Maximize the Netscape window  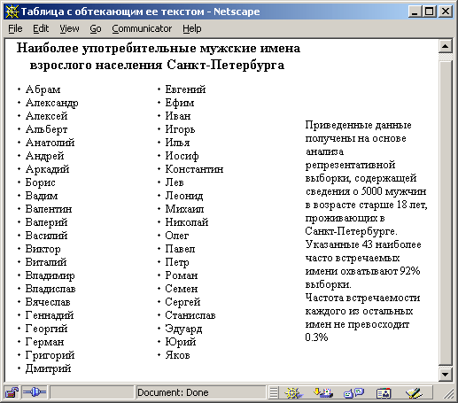429,12
